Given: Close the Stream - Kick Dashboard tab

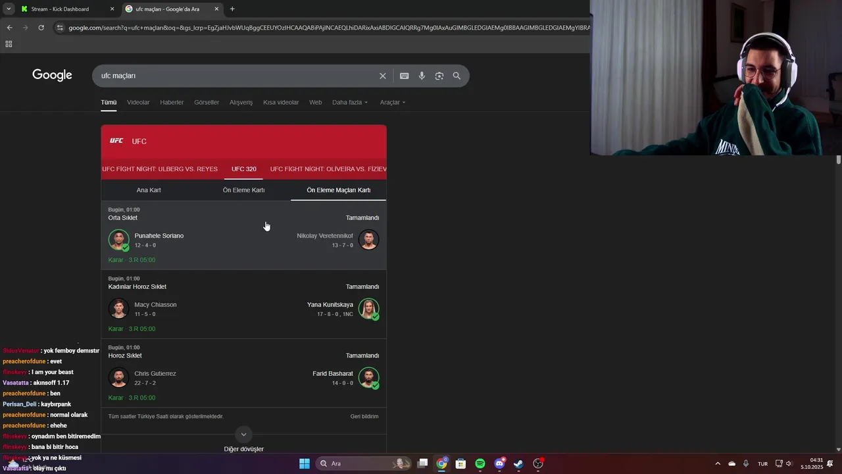Looking at the screenshot, I should (x=112, y=9).
